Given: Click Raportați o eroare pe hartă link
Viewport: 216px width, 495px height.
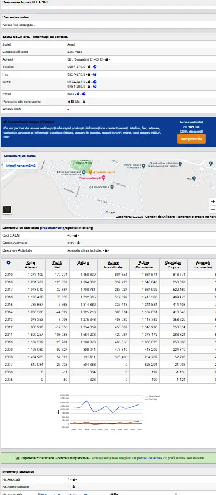Looking at the screenshot, I should [196, 217].
